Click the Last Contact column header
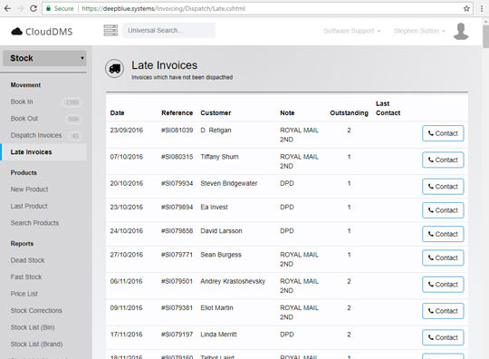 click(x=388, y=108)
